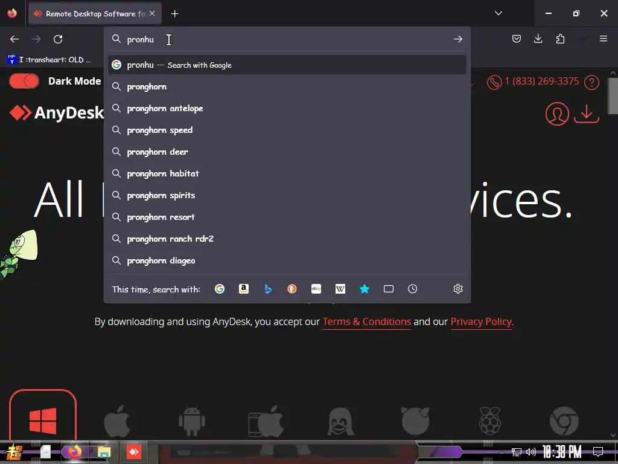Open the volume icon in system tray
This screenshot has width=618, height=464.
pyautogui.click(x=531, y=452)
